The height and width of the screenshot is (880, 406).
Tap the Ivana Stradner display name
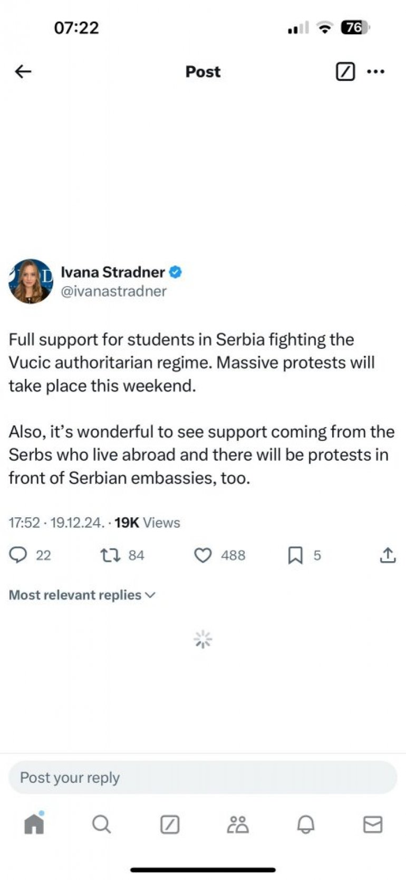click(x=113, y=272)
